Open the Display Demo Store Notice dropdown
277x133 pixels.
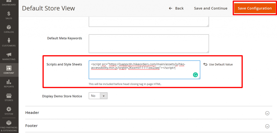coord(98,96)
